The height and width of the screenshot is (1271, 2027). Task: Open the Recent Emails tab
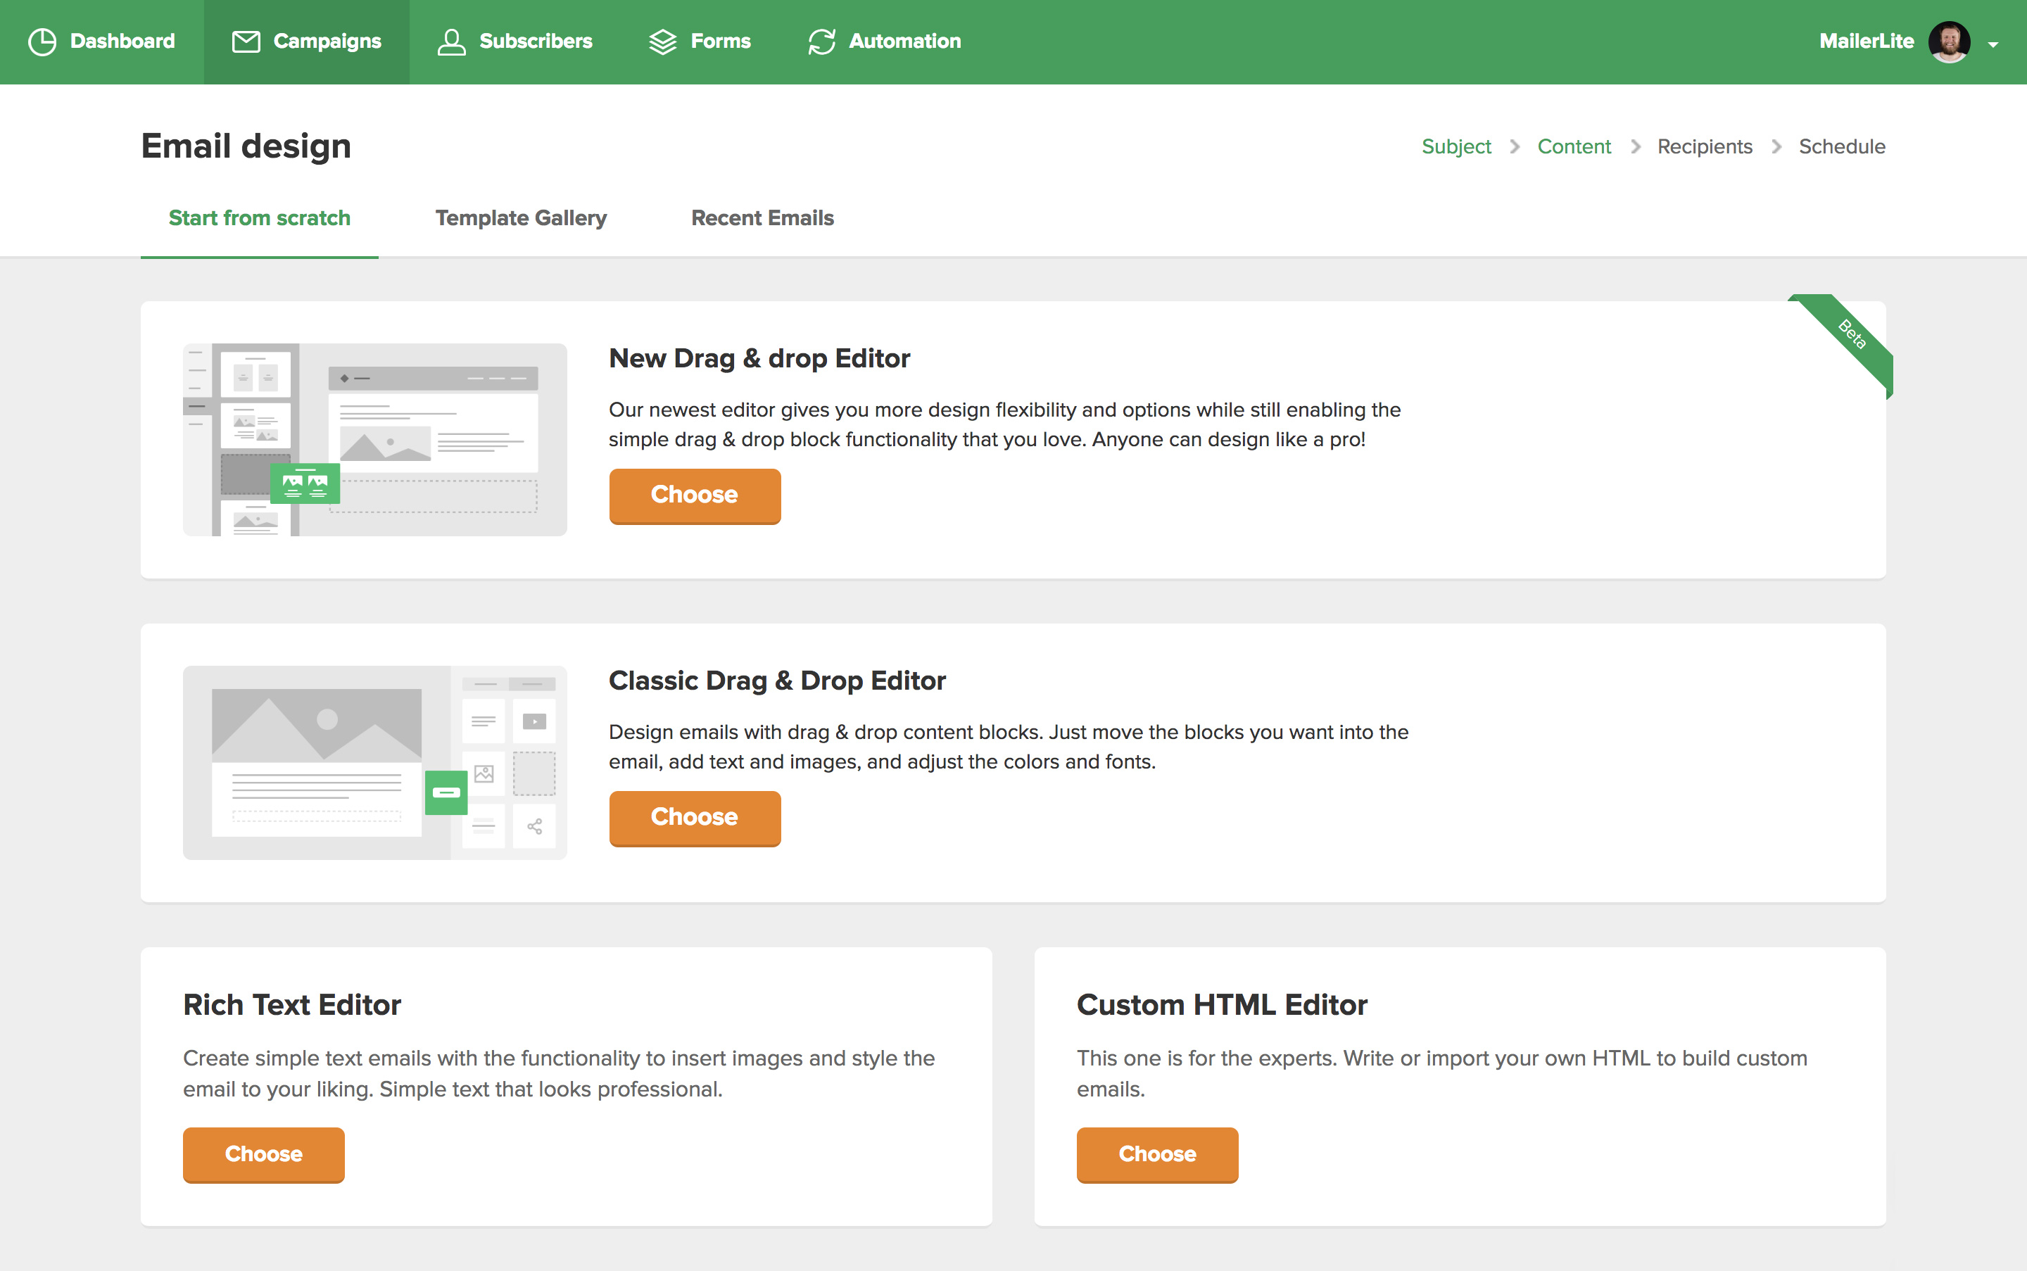point(762,217)
